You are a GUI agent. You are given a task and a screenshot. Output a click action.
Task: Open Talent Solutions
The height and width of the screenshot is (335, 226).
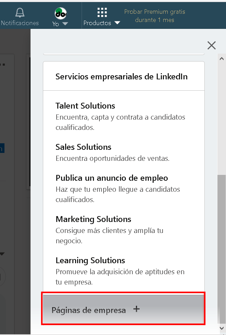coord(85,106)
